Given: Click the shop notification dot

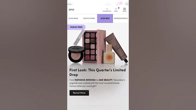Looking at the screenshot, I should [119, 8].
